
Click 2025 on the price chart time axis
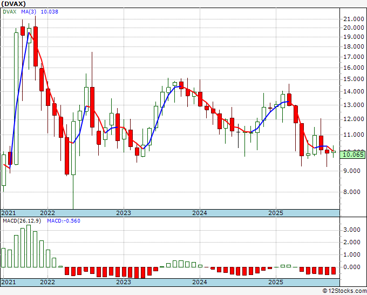[276, 213]
